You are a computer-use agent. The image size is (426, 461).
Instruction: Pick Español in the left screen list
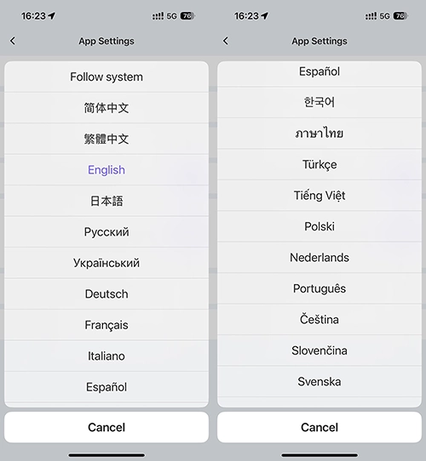pyautogui.click(x=106, y=387)
